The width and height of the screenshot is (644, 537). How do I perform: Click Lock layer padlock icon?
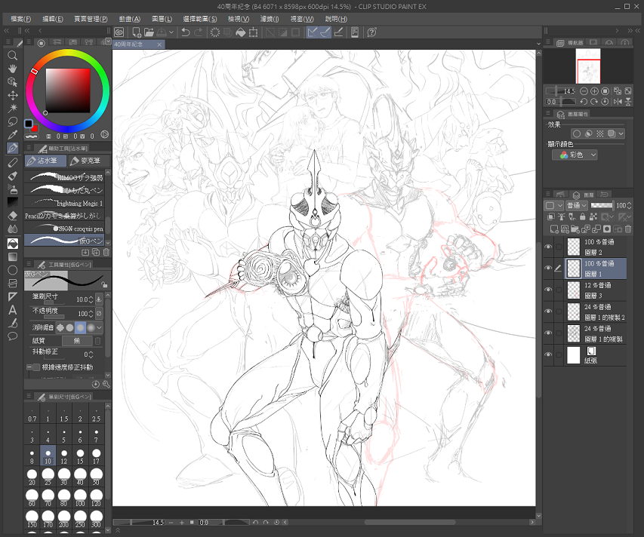(x=582, y=216)
